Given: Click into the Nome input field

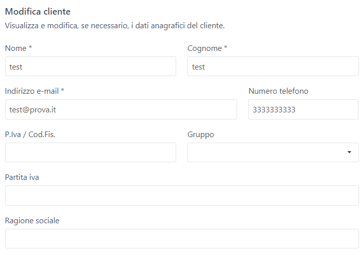Looking at the screenshot, I should coord(91,67).
